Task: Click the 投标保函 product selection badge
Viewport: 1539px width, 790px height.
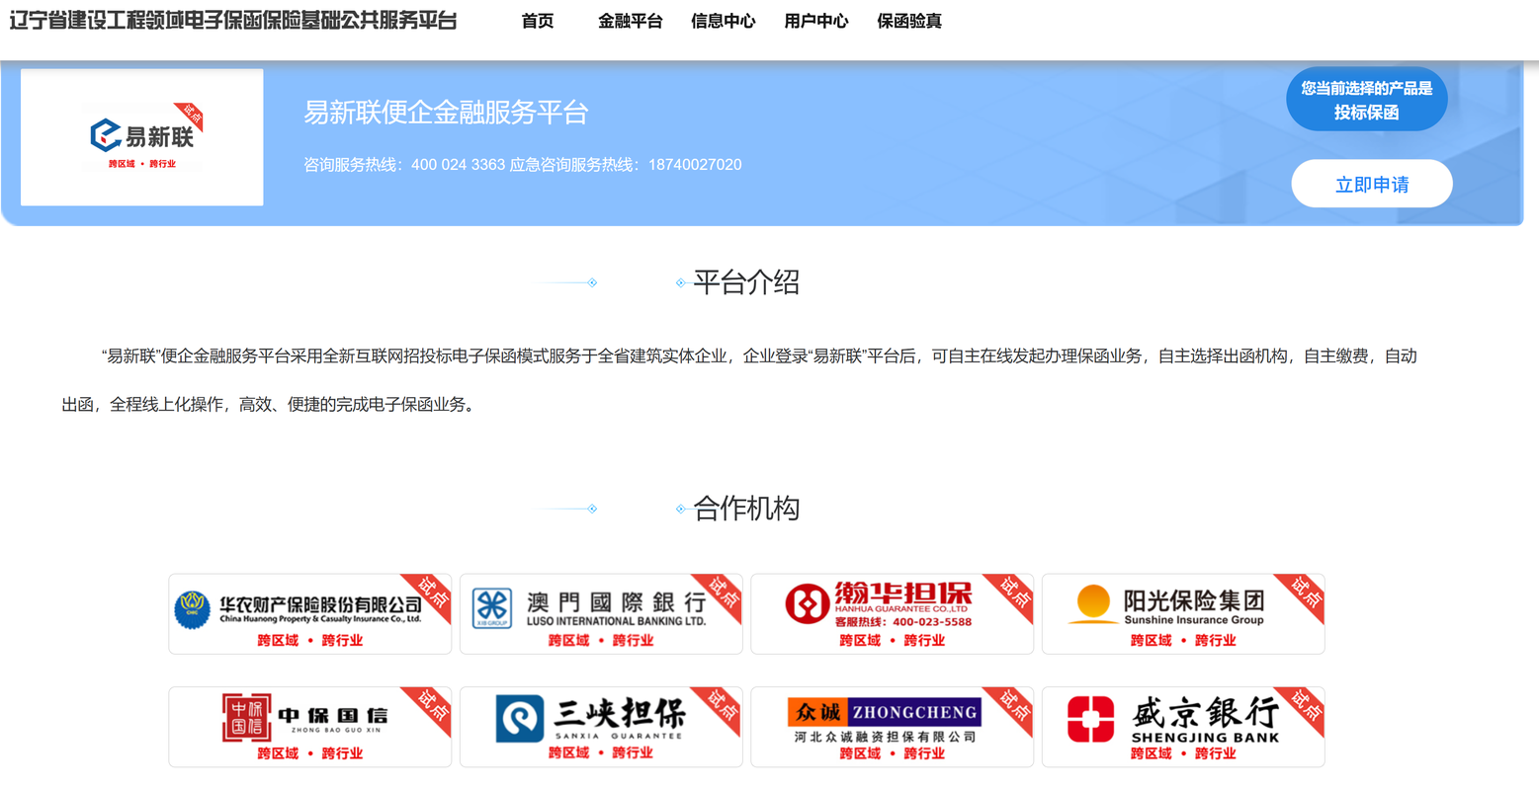Action: pos(1366,100)
